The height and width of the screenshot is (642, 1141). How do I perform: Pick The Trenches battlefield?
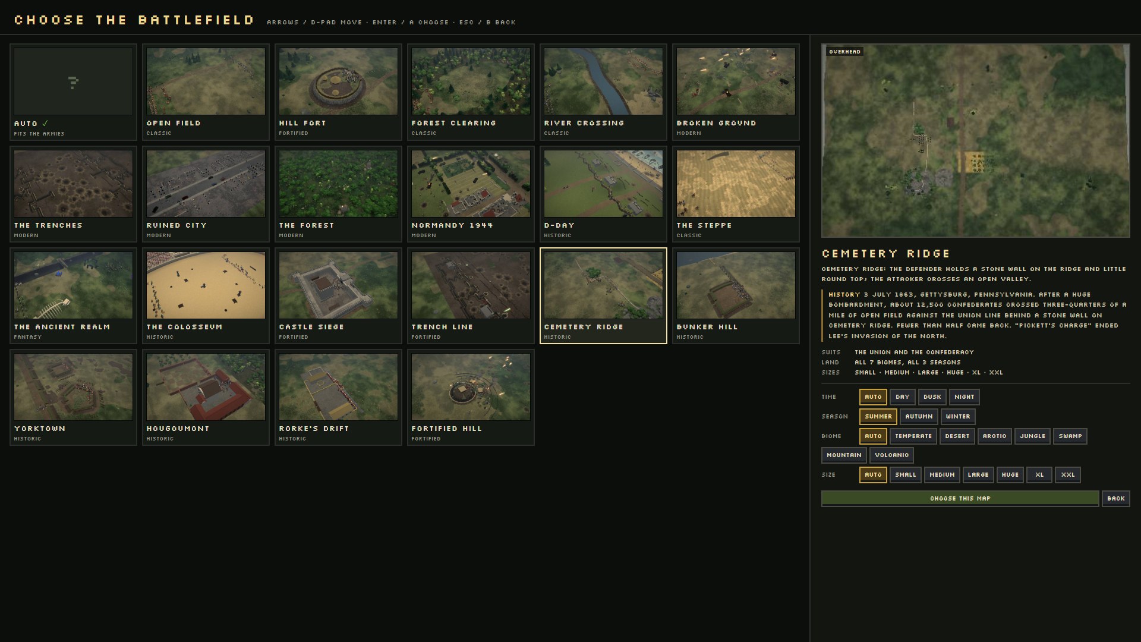(73, 194)
